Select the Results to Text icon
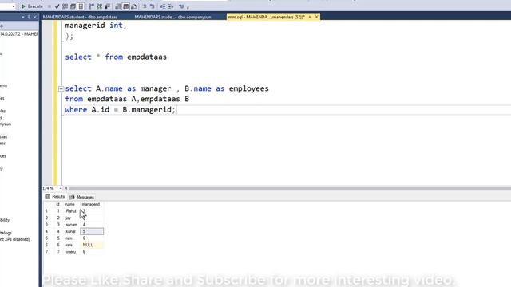Viewport: 511px width, 287px height. (117, 6)
